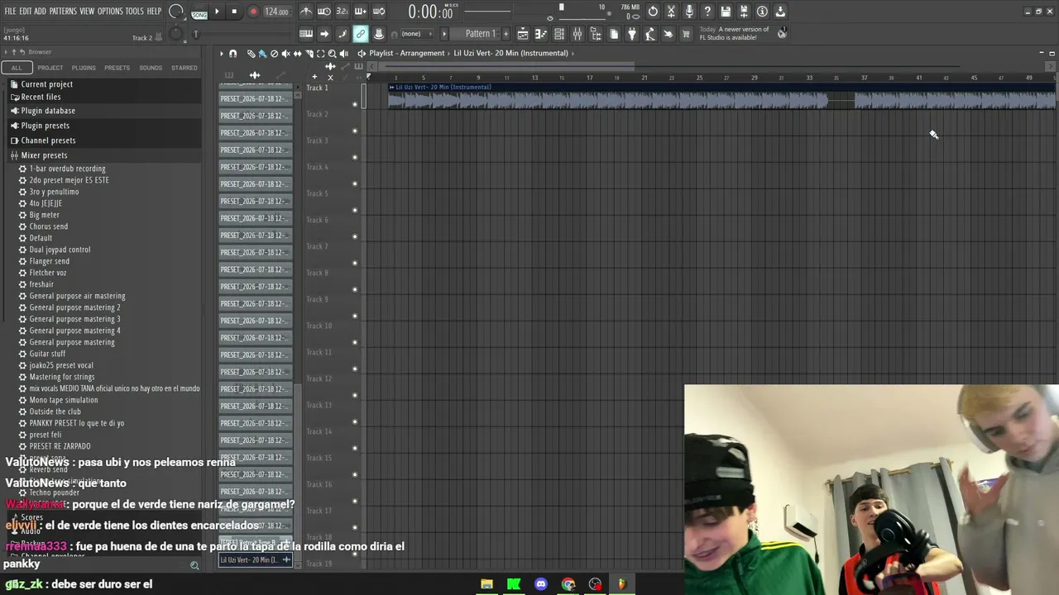Select the playlist Zoom tool
The image size is (1059, 595).
(332, 54)
